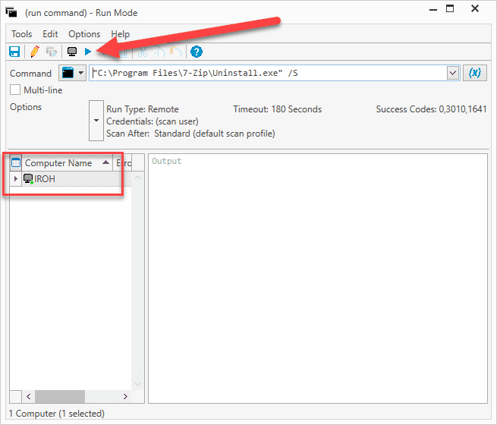Open the Help menu

120,34
